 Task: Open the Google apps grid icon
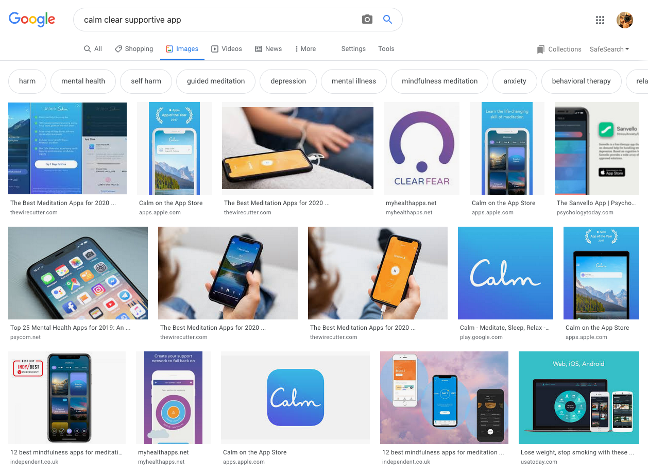(600, 20)
